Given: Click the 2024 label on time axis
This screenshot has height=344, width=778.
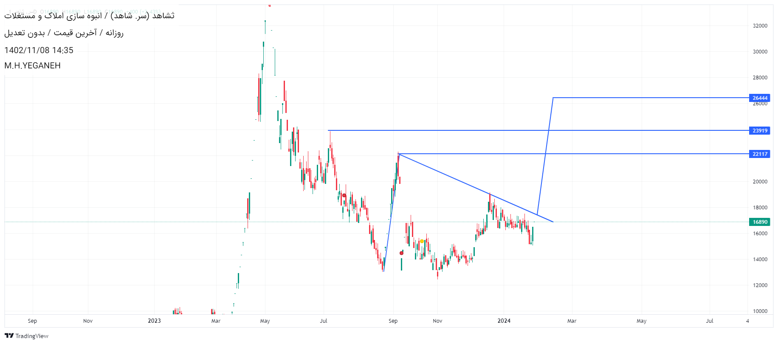Looking at the screenshot, I should [x=504, y=321].
